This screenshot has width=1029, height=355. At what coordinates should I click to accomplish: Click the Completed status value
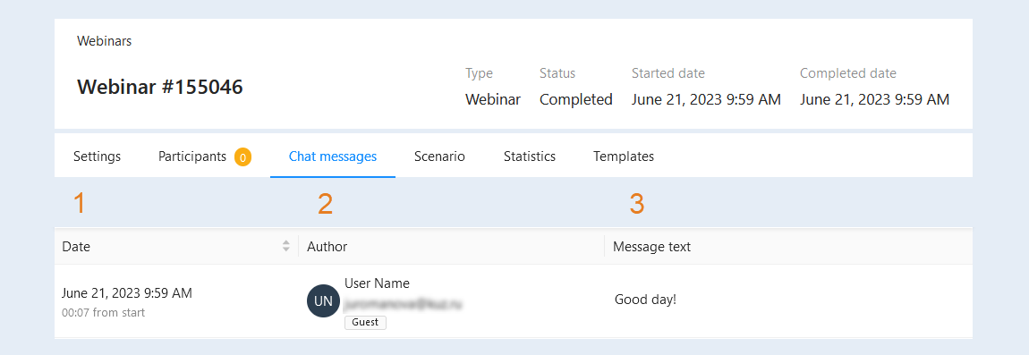tap(576, 100)
